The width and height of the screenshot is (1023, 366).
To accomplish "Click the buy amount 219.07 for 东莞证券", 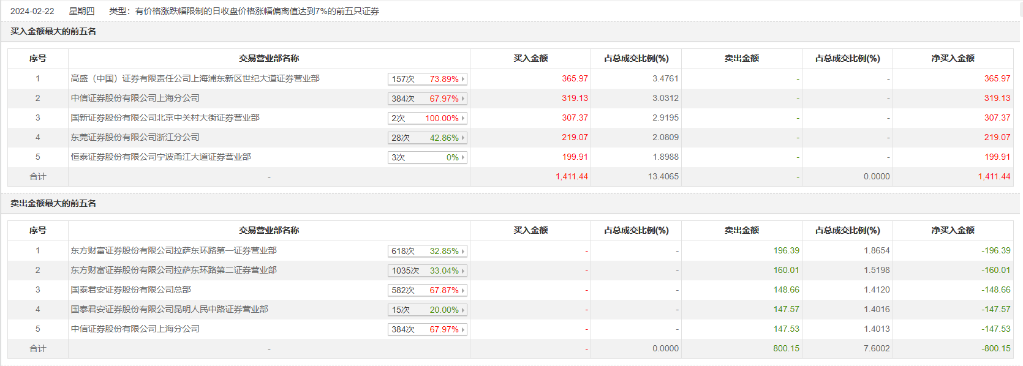I will tap(575, 137).
